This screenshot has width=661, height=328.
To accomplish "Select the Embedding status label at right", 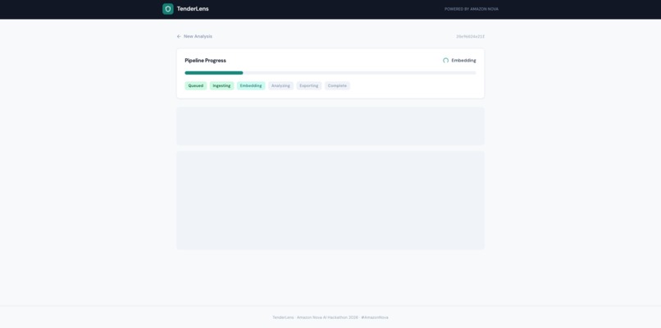I will point(463,61).
